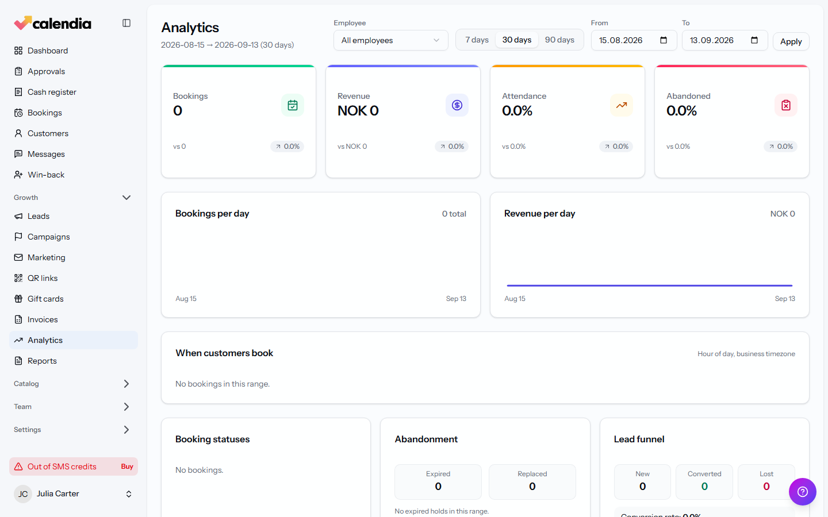Click the QR links icon
The width and height of the screenshot is (828, 517).
(18, 278)
